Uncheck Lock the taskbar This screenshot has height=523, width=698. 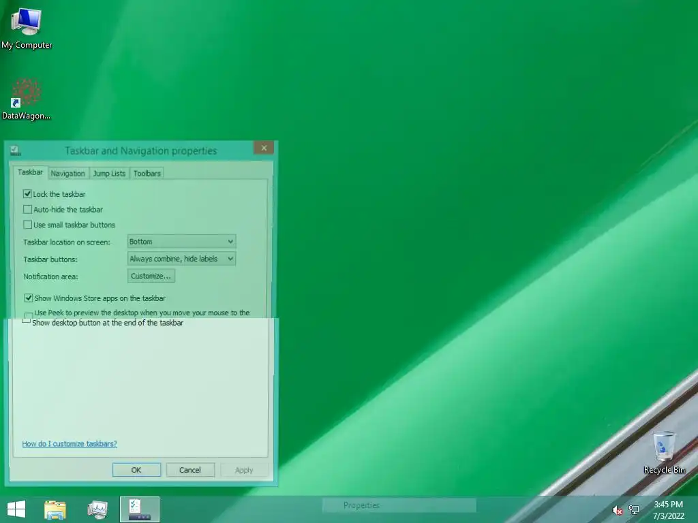27,194
